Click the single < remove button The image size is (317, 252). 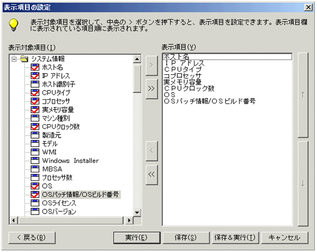click(151, 151)
